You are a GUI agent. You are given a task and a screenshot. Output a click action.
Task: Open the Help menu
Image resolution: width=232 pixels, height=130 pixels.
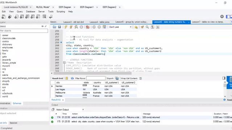70,12
